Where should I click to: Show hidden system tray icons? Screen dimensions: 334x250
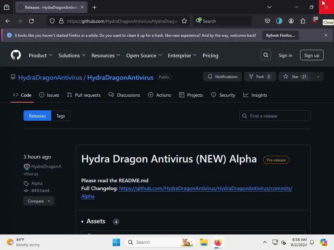pyautogui.click(x=265, y=242)
